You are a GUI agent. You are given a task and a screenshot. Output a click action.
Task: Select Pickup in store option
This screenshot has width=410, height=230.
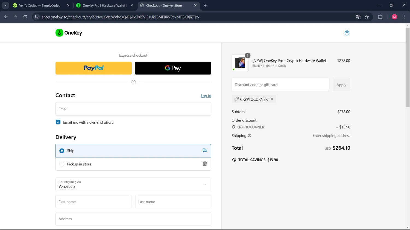click(133, 164)
